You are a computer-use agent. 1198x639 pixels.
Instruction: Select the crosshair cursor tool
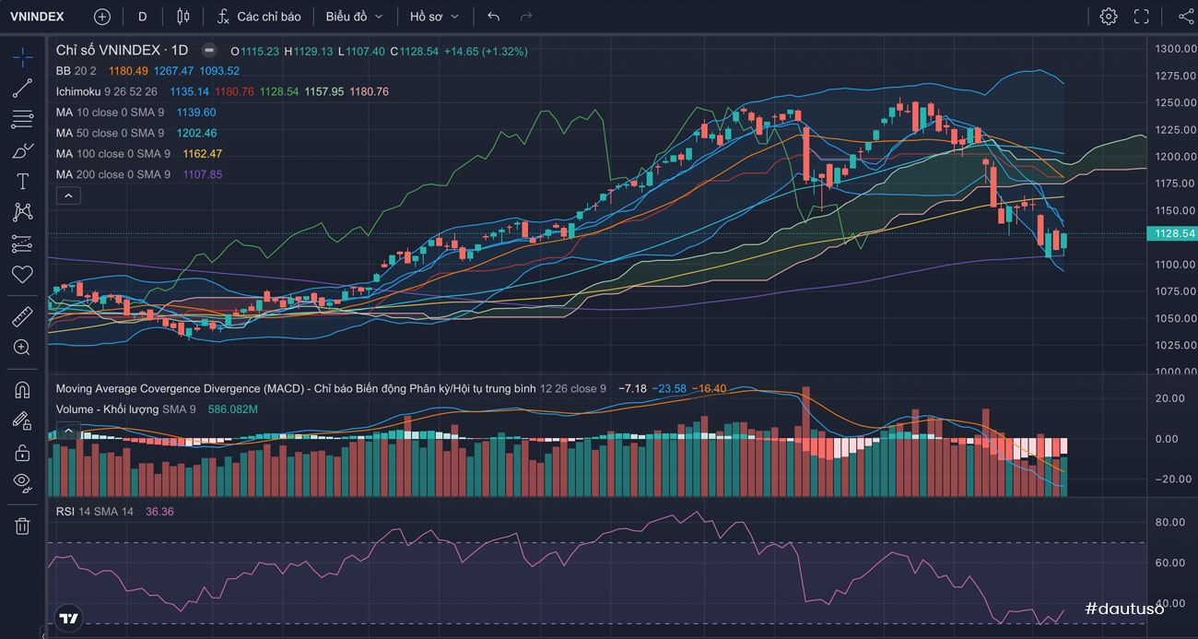click(22, 57)
